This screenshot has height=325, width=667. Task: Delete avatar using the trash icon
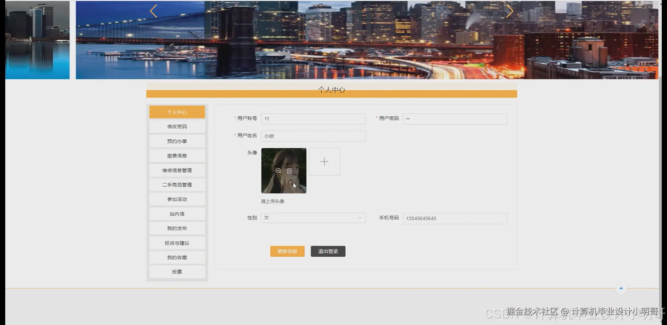[289, 171]
